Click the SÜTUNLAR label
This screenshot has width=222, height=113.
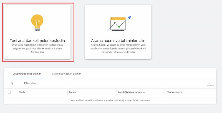click(x=210, y=86)
